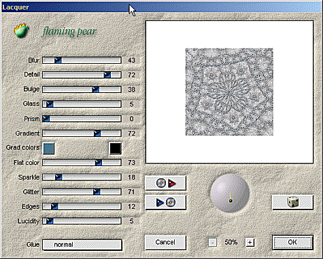Open the blue gradient color swatch
323x259 pixels.
tap(49, 148)
